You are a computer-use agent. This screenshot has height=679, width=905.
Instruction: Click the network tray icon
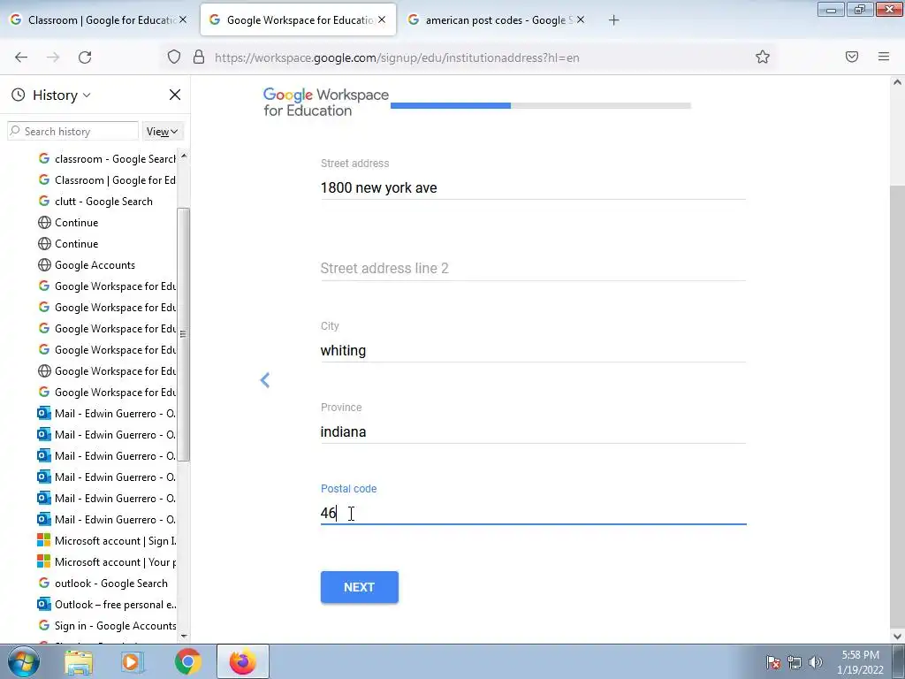795,662
